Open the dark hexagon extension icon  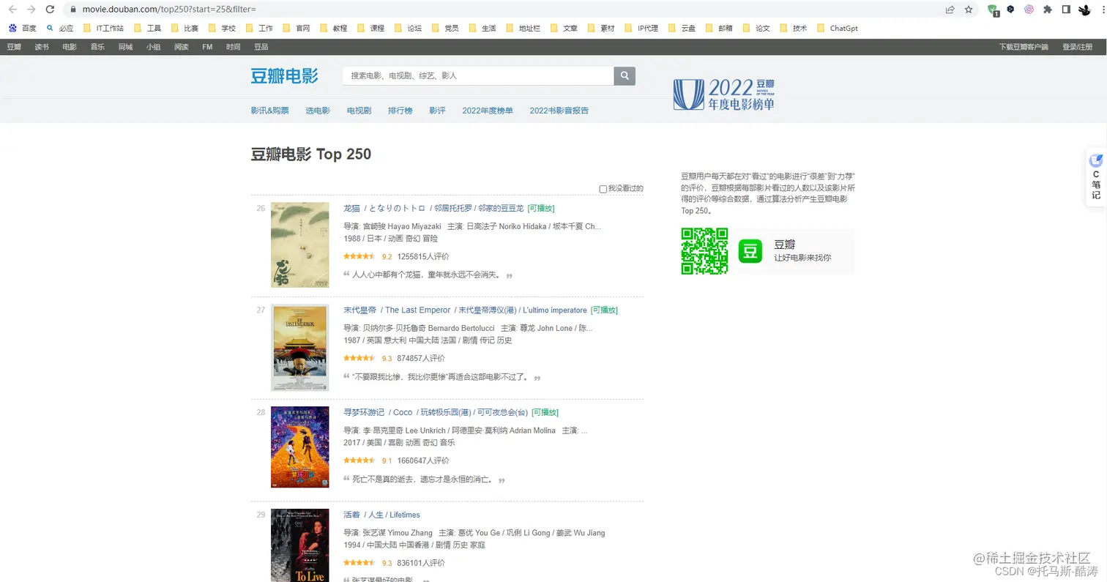(x=1010, y=10)
